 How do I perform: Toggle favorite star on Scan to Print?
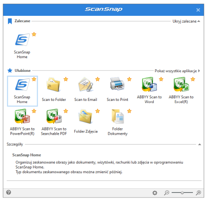point(129,79)
